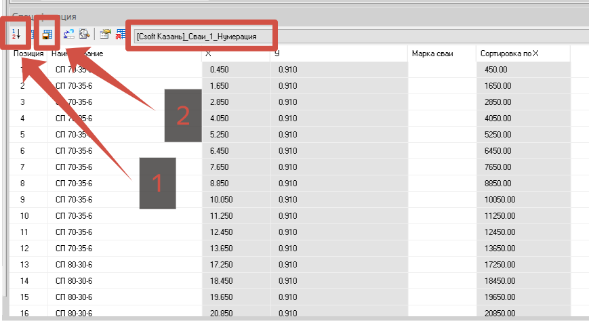The width and height of the screenshot is (589, 321).
Task: Sort by the Позиция column header
Action: (x=28, y=53)
